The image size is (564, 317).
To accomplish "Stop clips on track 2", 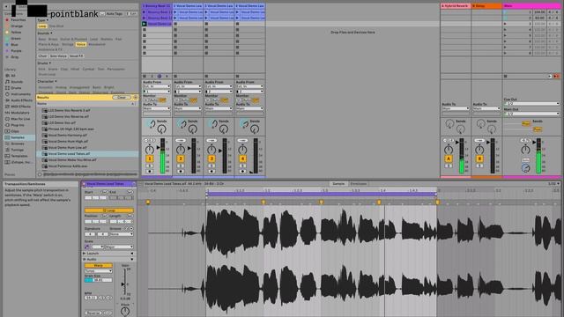I will tap(175, 77).
